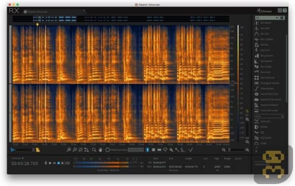Image resolution: width=295 pixels, height=186 pixels.
Task: Select the Grab hand tool
Action: click(100, 150)
